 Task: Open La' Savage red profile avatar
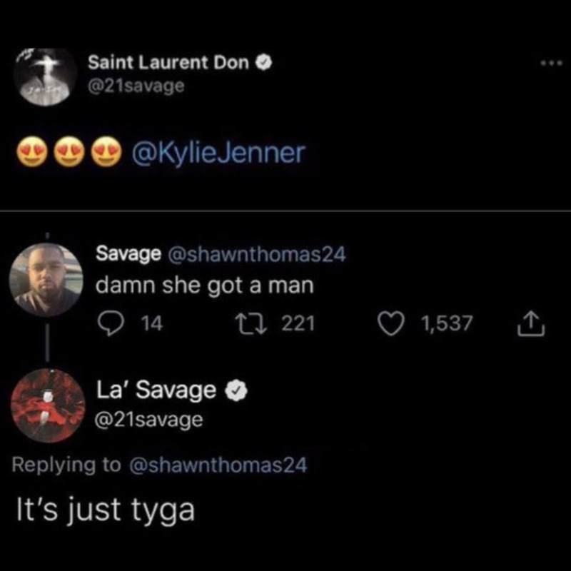(48, 405)
